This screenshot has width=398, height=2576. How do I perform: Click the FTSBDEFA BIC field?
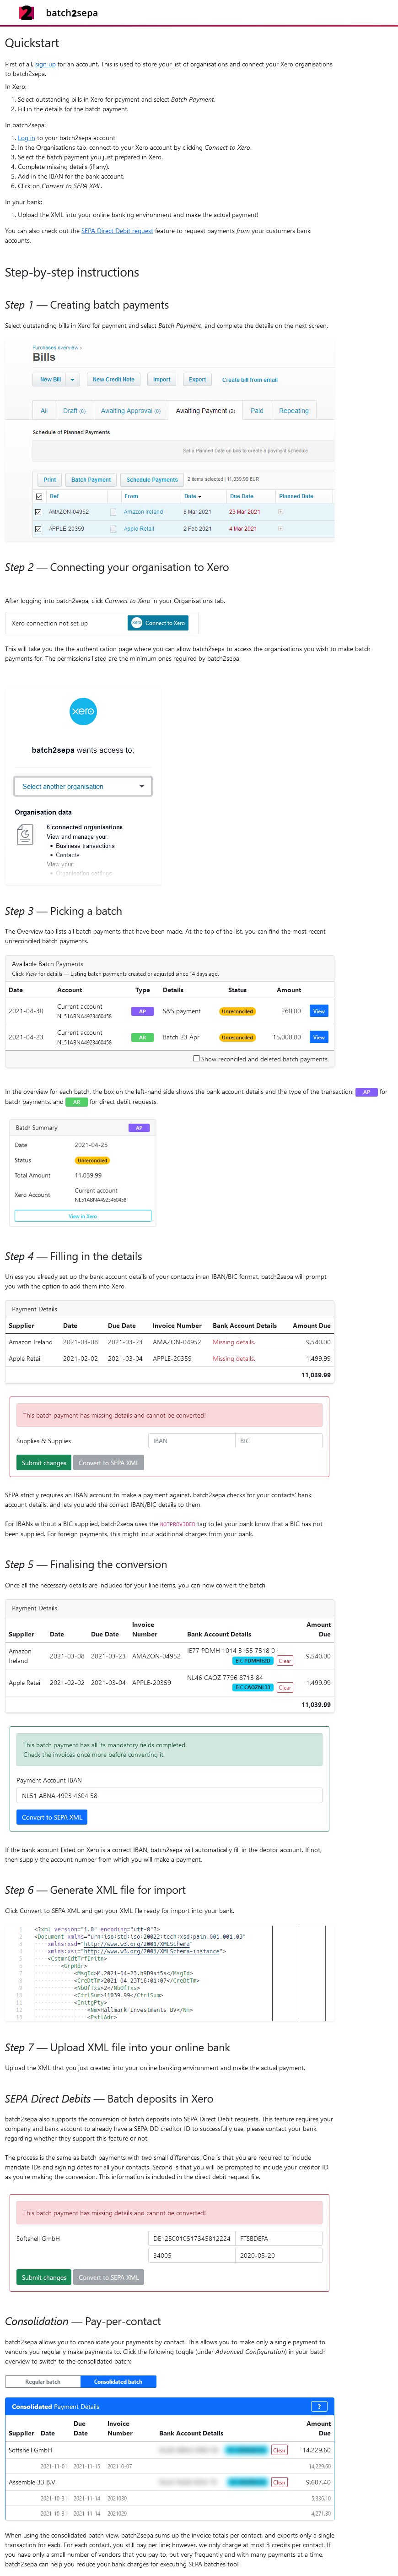click(279, 2239)
